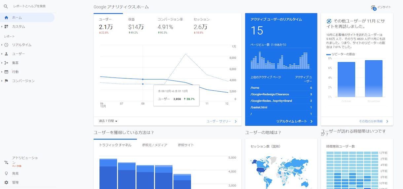Click the リアルタイム clock icon
The width and height of the screenshot is (403, 189).
pyautogui.click(x=6, y=45)
